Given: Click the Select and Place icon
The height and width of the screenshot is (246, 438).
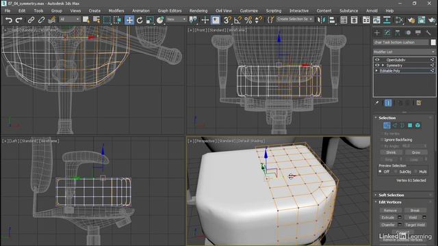Looking at the screenshot, I should click(160, 20).
